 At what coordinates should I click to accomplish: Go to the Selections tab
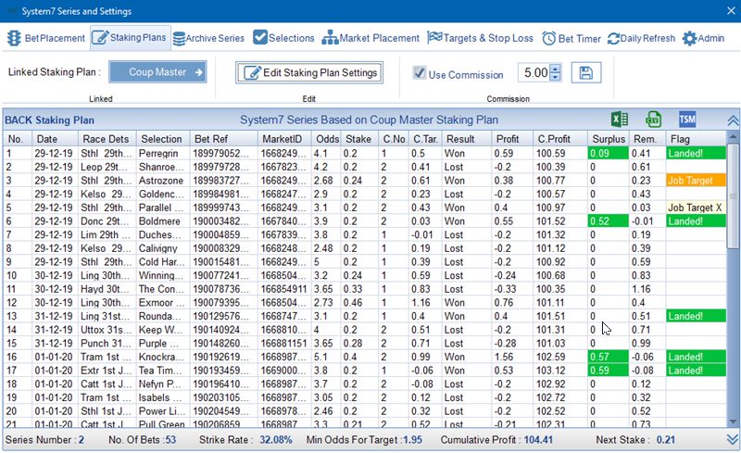click(x=283, y=38)
